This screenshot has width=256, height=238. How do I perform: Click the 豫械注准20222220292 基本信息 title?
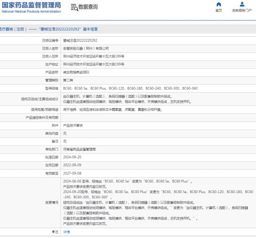[68, 29]
